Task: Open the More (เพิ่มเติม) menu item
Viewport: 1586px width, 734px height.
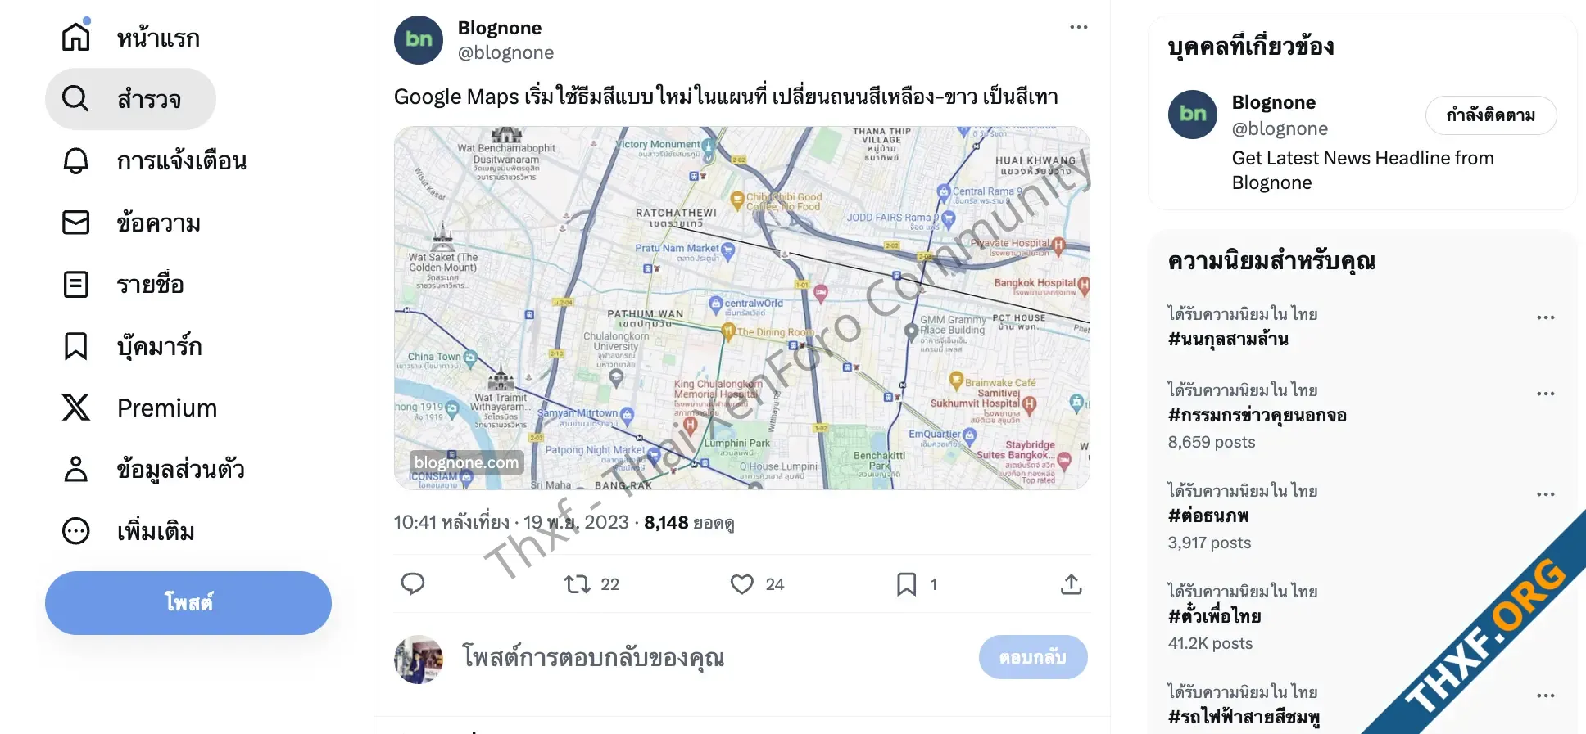Action: coord(129,531)
